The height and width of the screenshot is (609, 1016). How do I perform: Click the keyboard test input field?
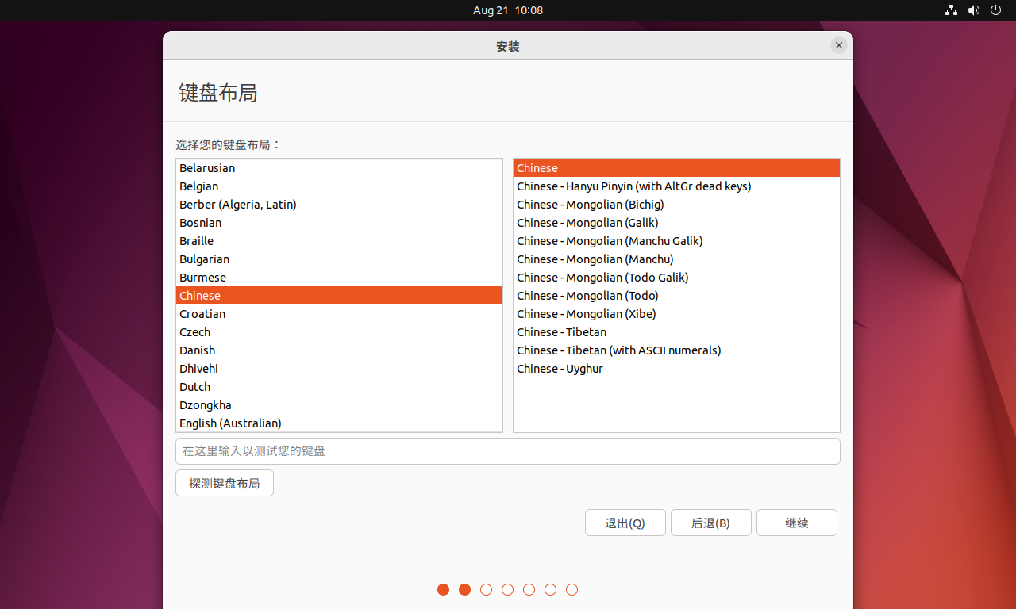pyautogui.click(x=507, y=450)
